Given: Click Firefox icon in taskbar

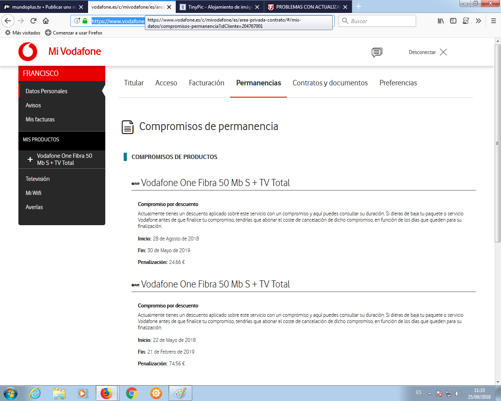Looking at the screenshot, I should pyautogui.click(x=106, y=393).
